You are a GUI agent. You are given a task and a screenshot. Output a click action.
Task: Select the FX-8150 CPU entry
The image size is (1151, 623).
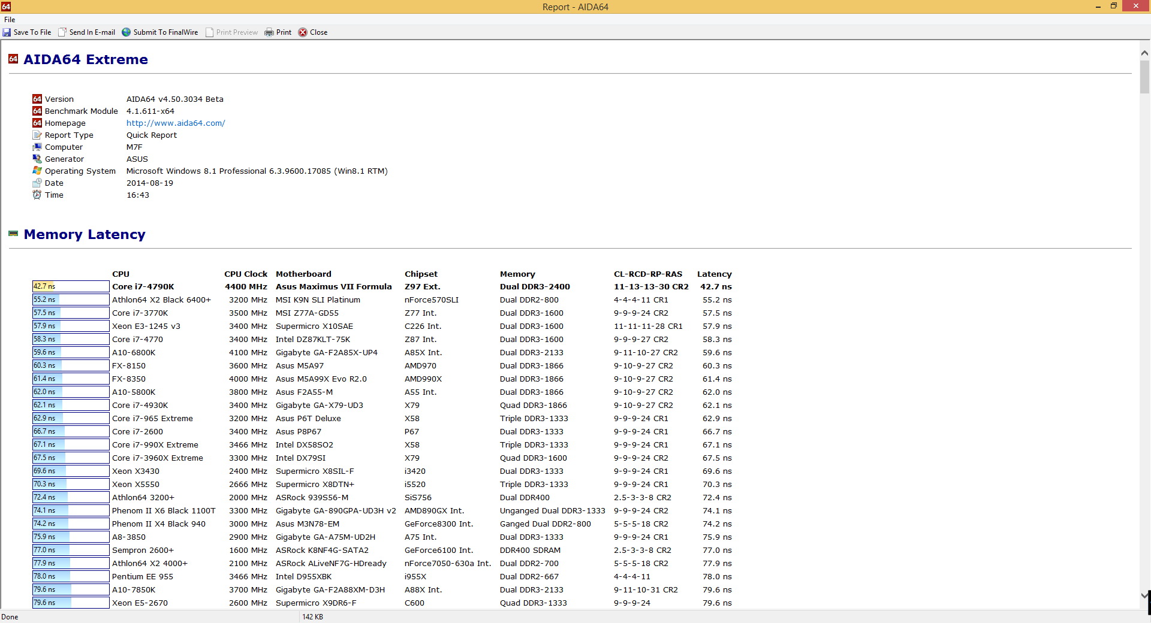pos(129,365)
